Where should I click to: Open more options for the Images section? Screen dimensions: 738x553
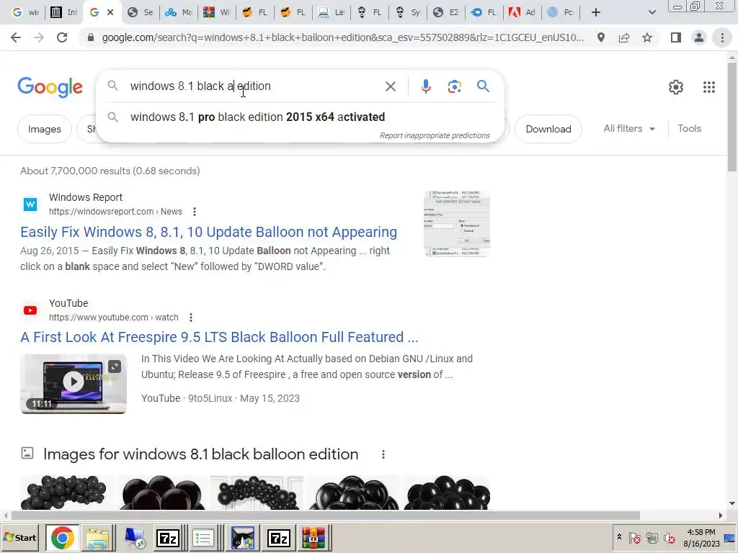[x=383, y=454]
